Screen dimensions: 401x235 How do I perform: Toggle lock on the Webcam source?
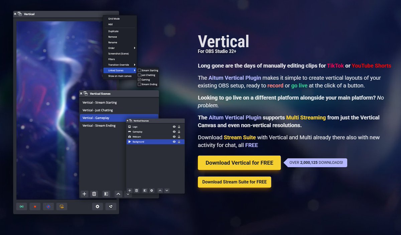coord(179,137)
